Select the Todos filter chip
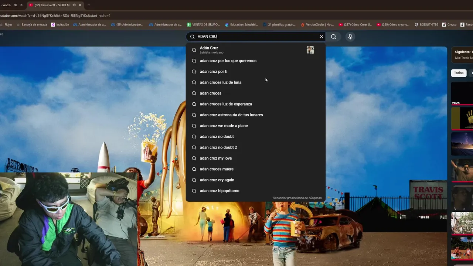Viewport: 473px width, 266px height. [x=459, y=73]
